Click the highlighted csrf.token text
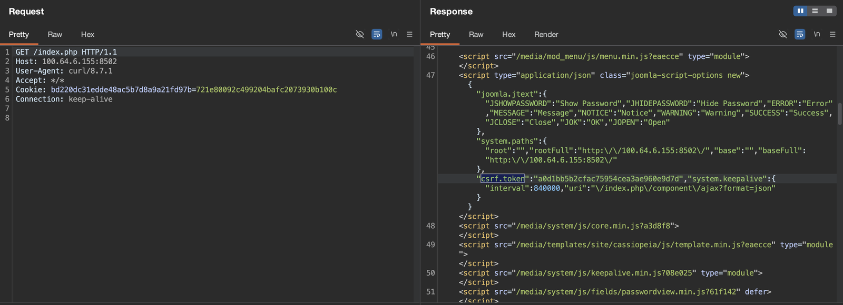The height and width of the screenshot is (305, 843). (503, 179)
